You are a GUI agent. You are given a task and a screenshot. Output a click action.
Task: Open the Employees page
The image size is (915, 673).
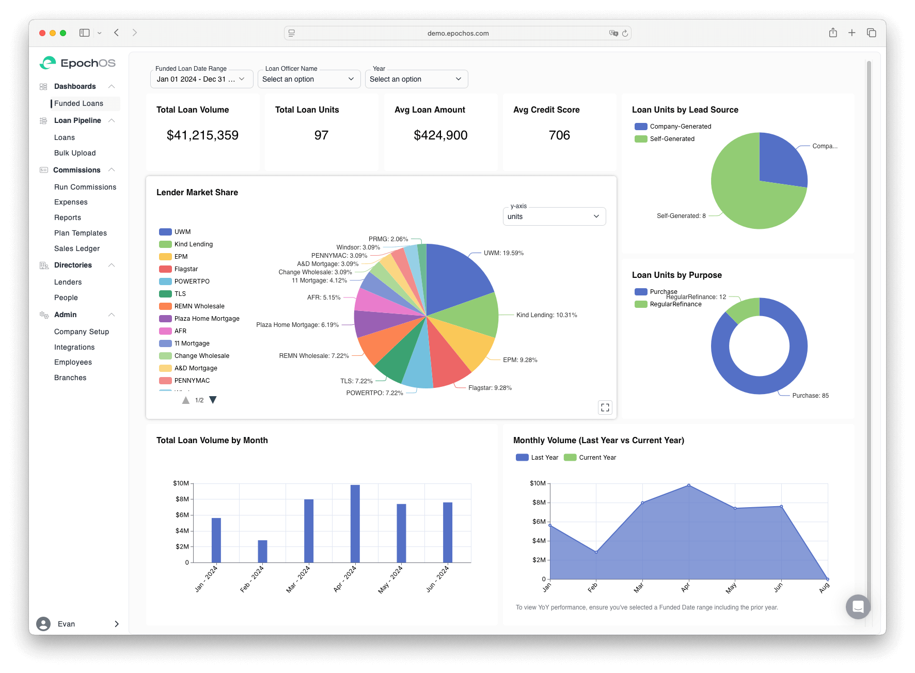point(73,362)
